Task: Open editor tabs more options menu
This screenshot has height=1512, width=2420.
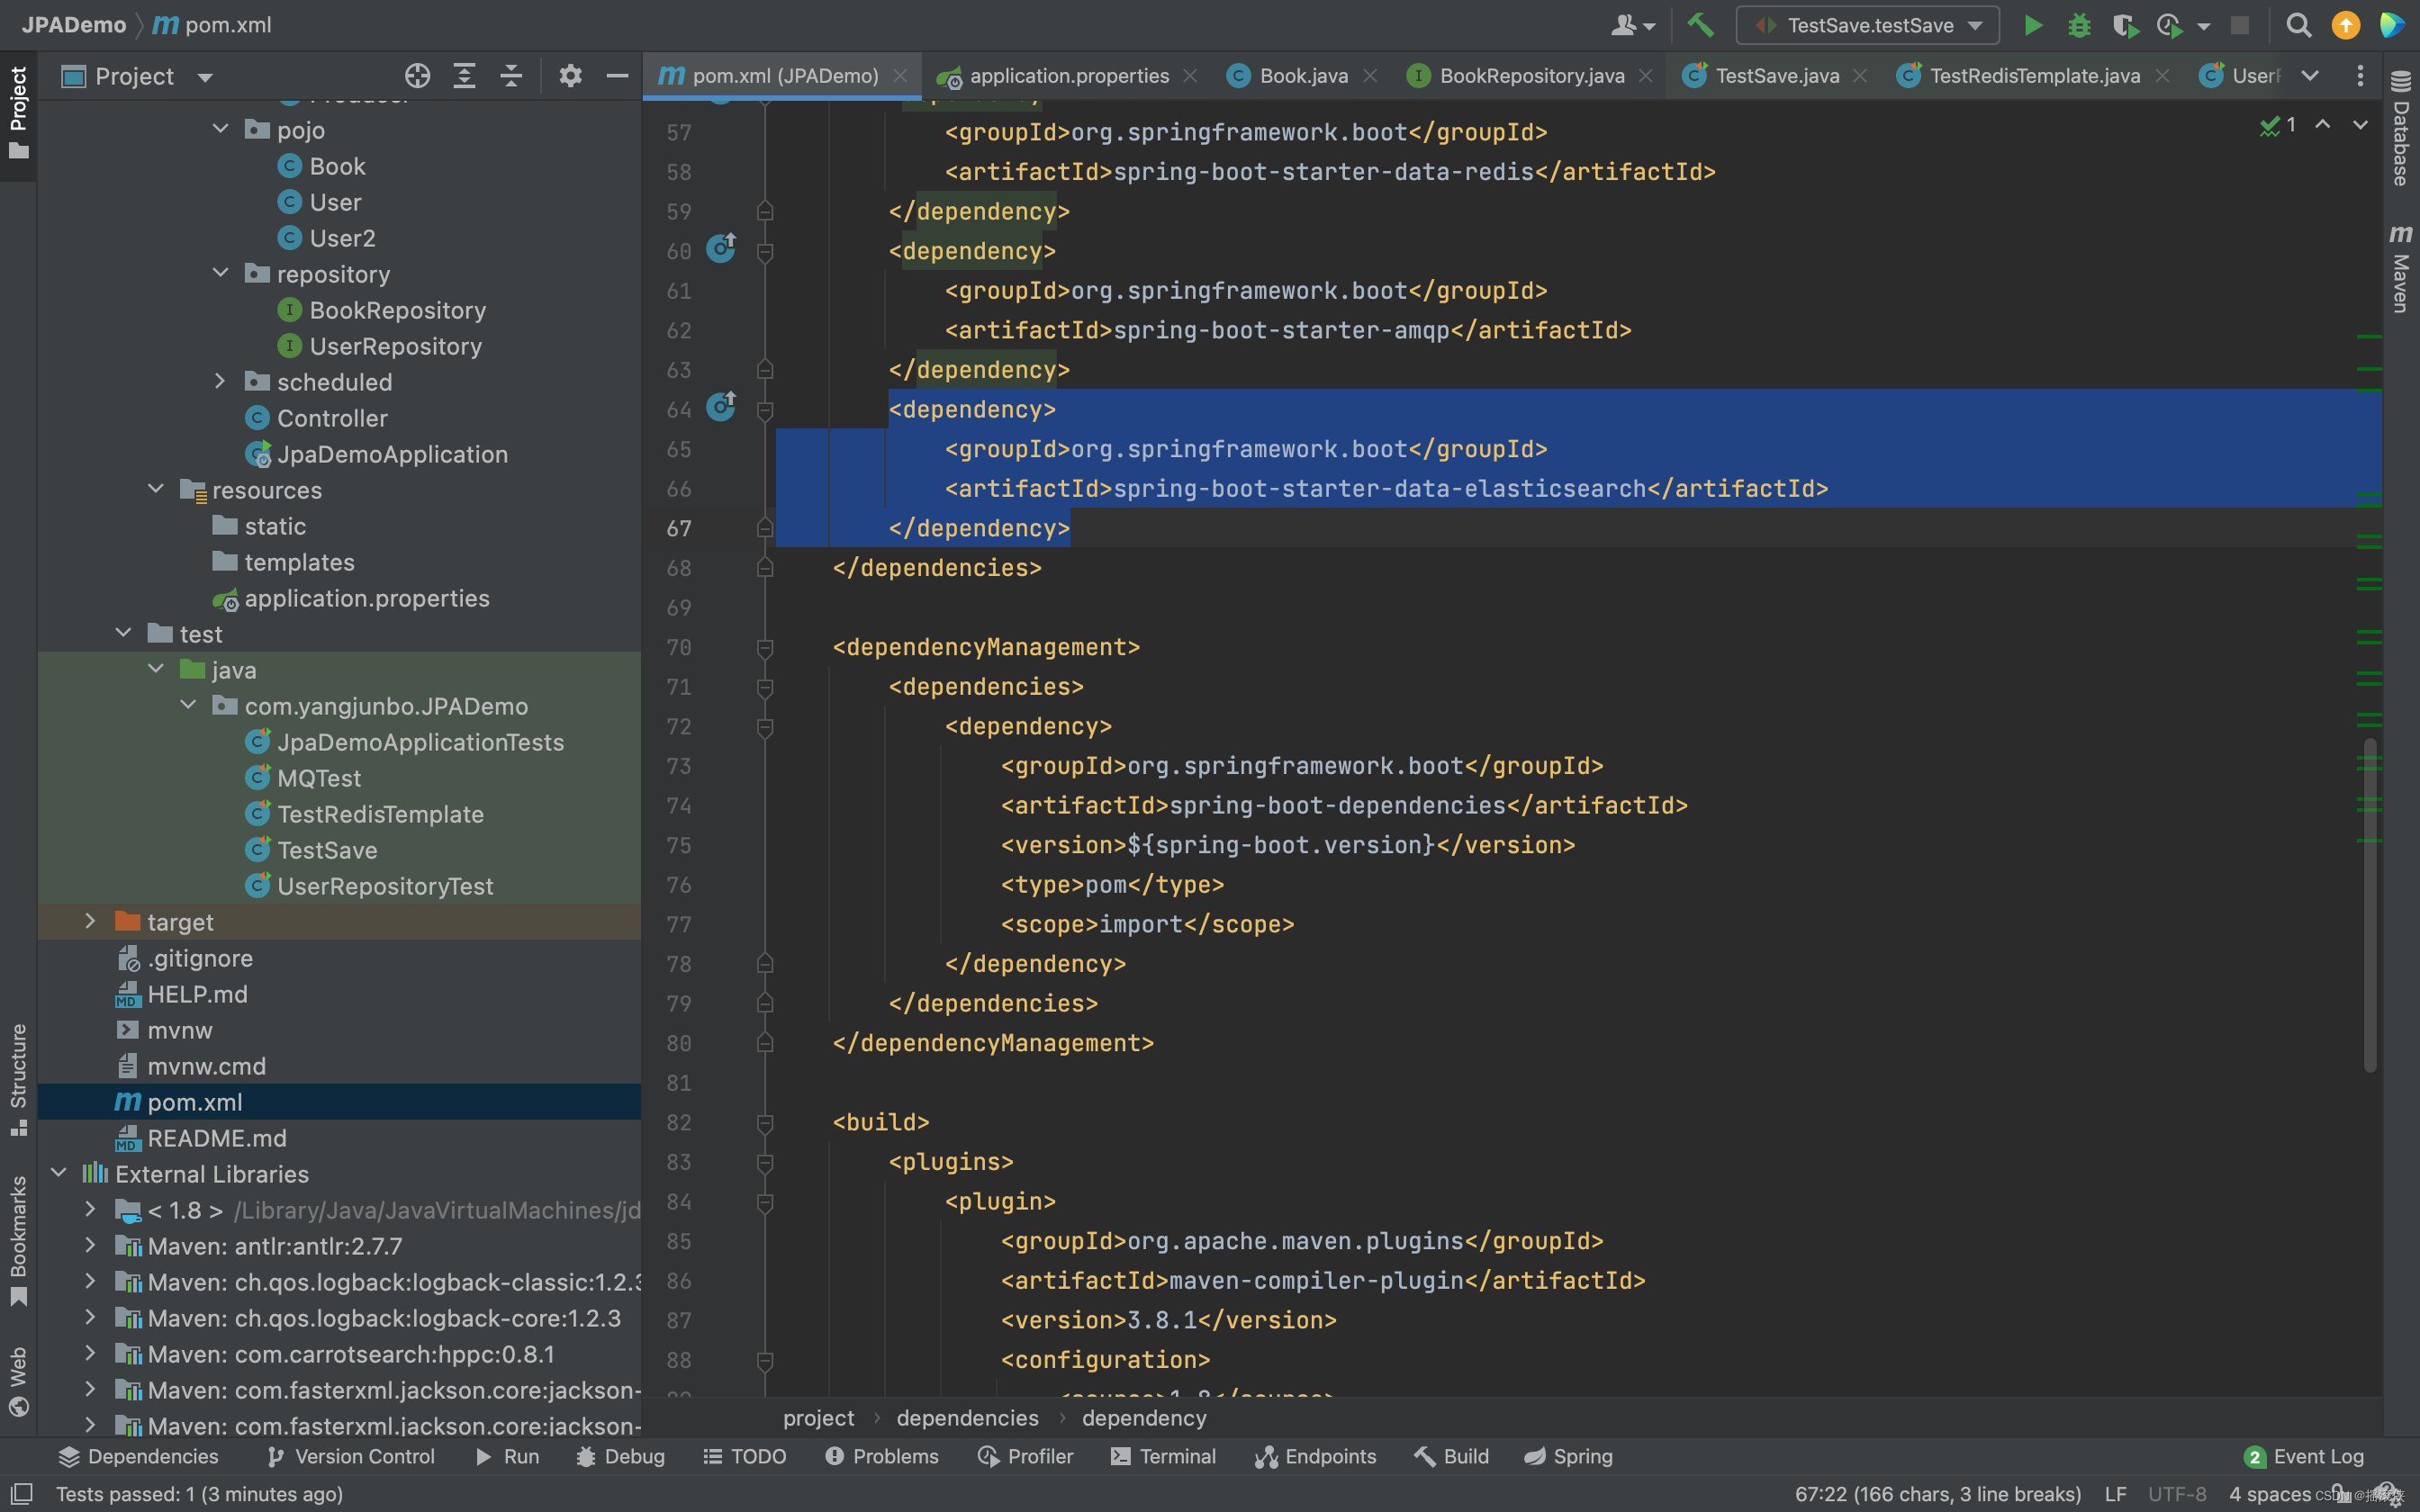Action: click(x=2360, y=76)
